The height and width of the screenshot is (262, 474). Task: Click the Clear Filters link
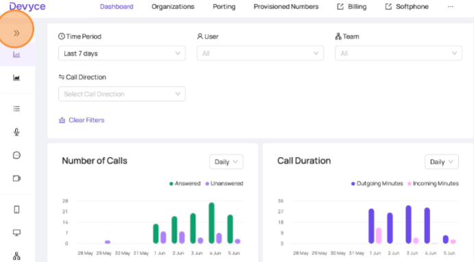[x=82, y=120]
